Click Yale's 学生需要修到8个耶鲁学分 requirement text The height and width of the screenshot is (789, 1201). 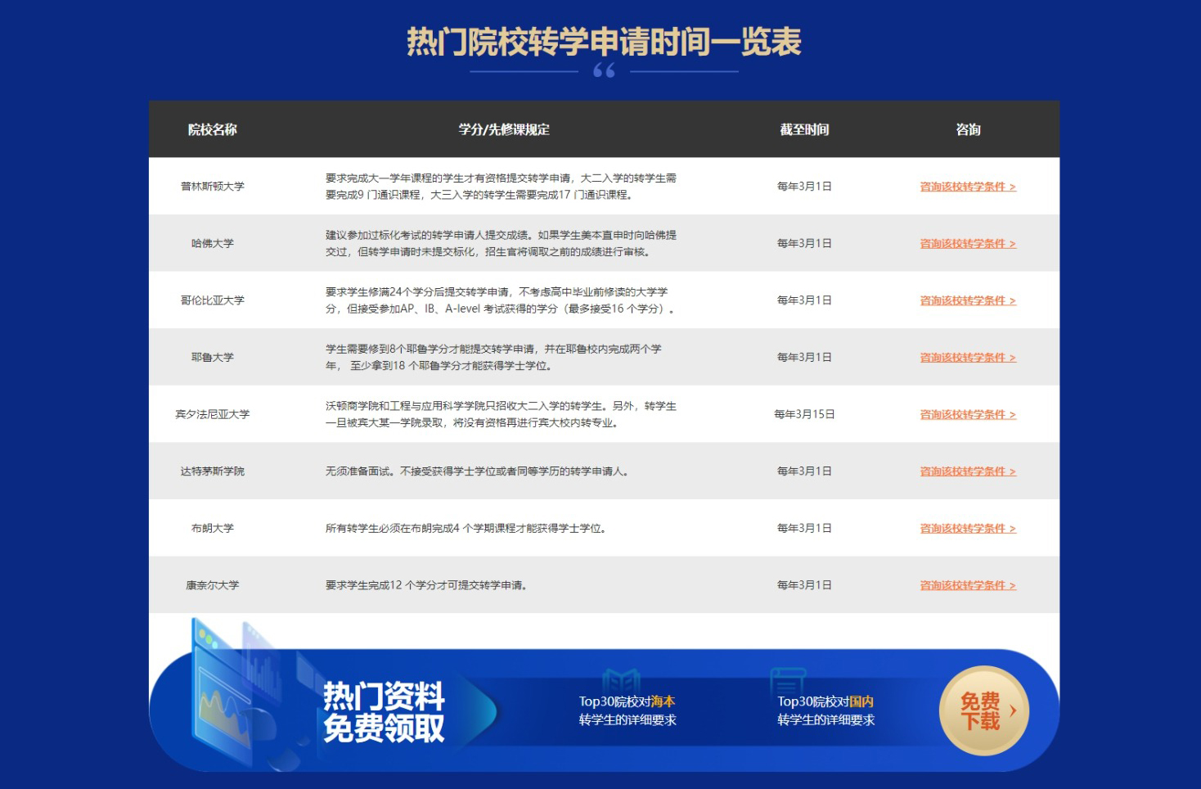point(493,358)
